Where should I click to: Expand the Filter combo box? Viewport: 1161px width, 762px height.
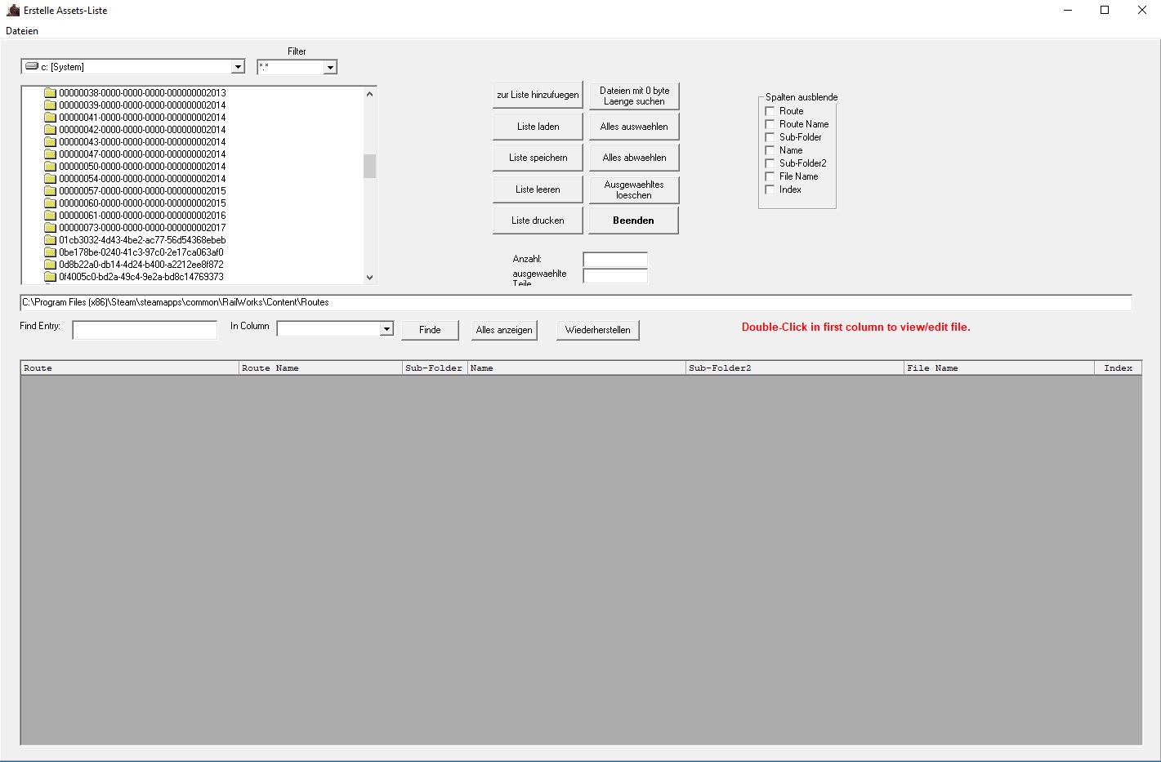[x=330, y=67]
